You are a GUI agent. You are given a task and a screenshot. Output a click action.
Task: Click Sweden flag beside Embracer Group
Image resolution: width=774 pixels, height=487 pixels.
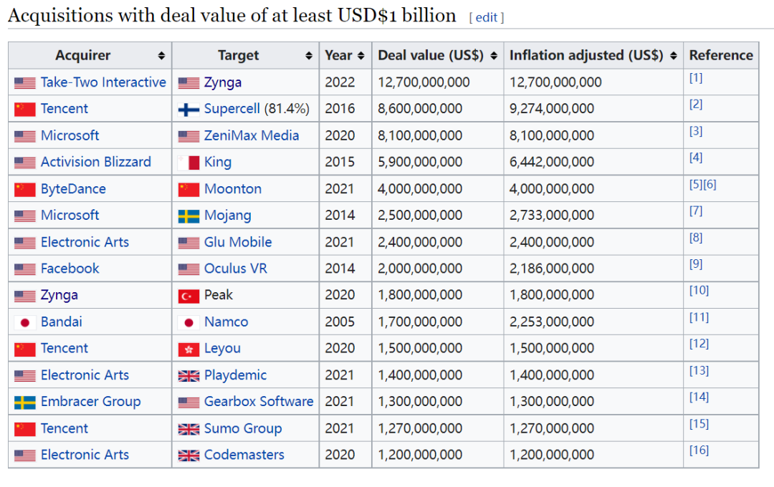[x=24, y=402]
